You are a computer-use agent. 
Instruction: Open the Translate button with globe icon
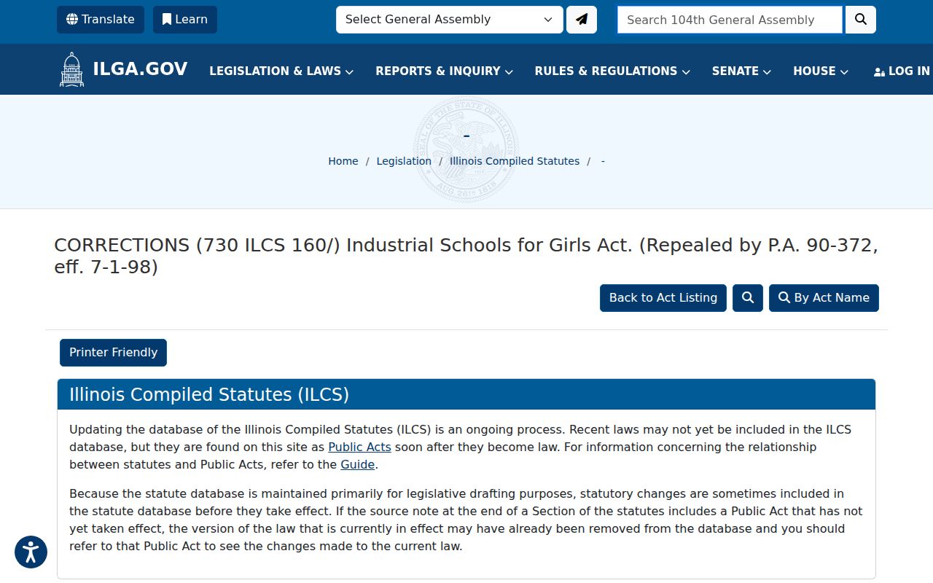(x=101, y=20)
